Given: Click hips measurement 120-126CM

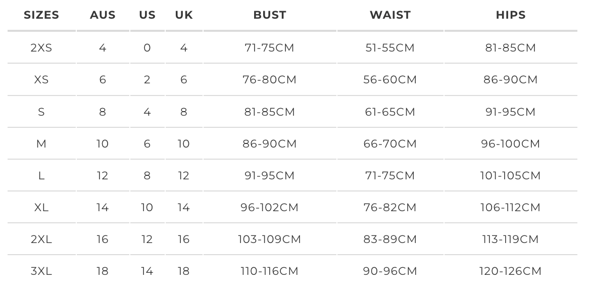Looking at the screenshot, I should [511, 271].
